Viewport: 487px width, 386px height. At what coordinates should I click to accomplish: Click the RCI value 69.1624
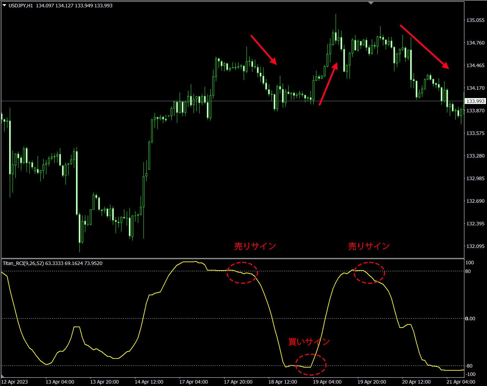(74, 263)
